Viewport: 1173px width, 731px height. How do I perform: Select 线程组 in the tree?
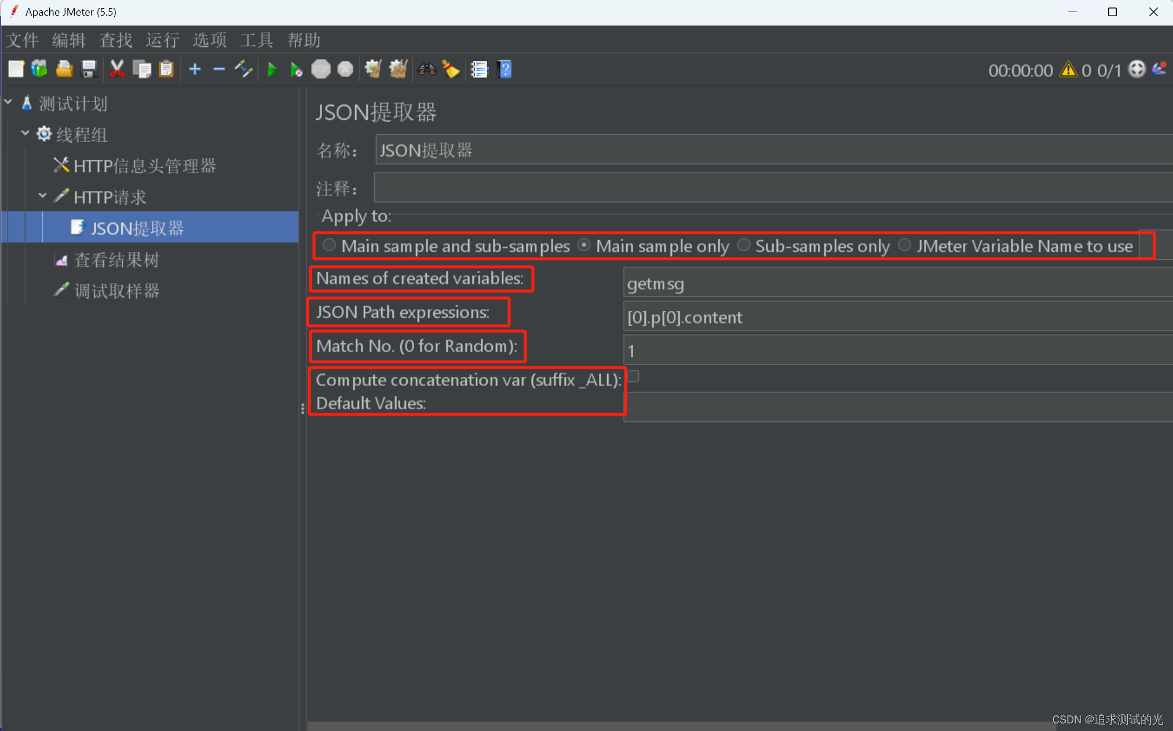[x=82, y=135]
